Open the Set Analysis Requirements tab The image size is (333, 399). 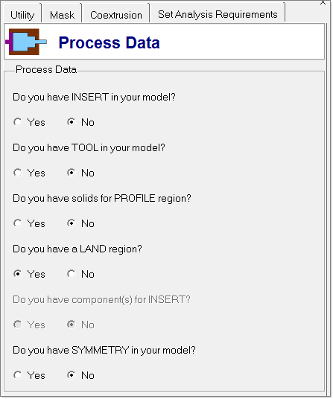[x=218, y=14]
